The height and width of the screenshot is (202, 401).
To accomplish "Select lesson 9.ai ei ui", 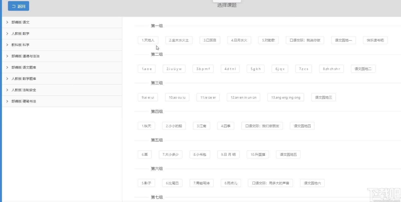I will [148, 97].
